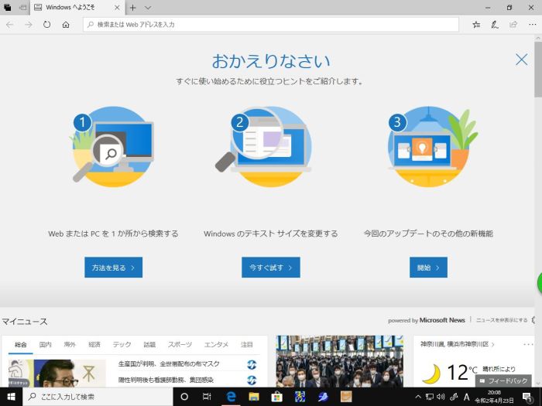
Task: Open Microsoft Store from the taskbar
Action: point(276,397)
